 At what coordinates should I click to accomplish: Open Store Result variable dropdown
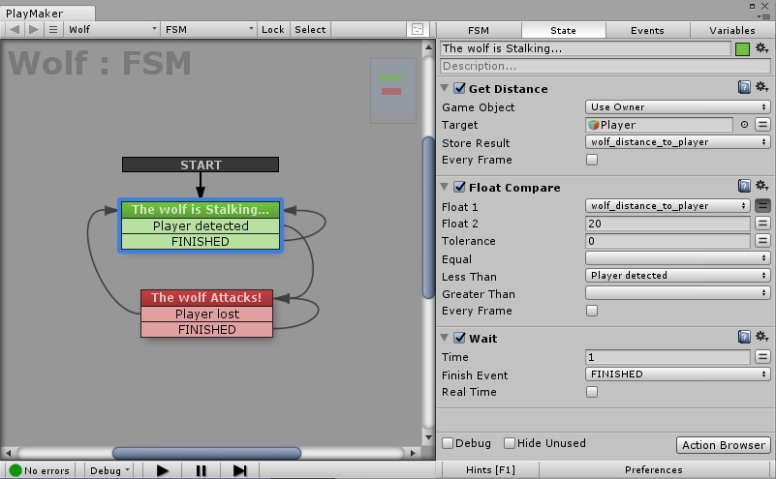pos(677,142)
